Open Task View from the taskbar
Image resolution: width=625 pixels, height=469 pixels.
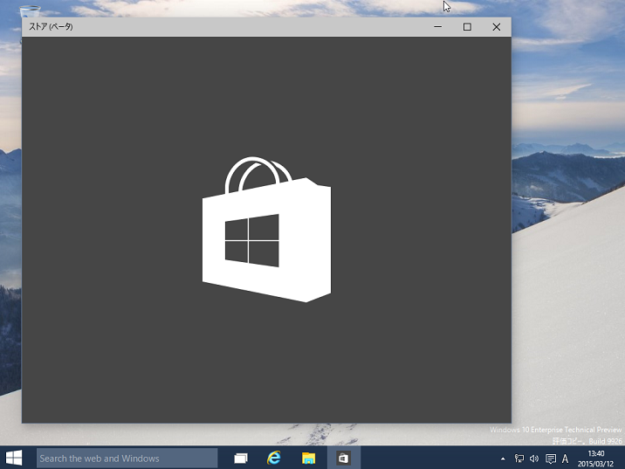tap(241, 459)
